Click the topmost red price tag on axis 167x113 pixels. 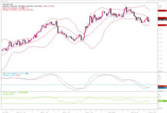(162, 11)
